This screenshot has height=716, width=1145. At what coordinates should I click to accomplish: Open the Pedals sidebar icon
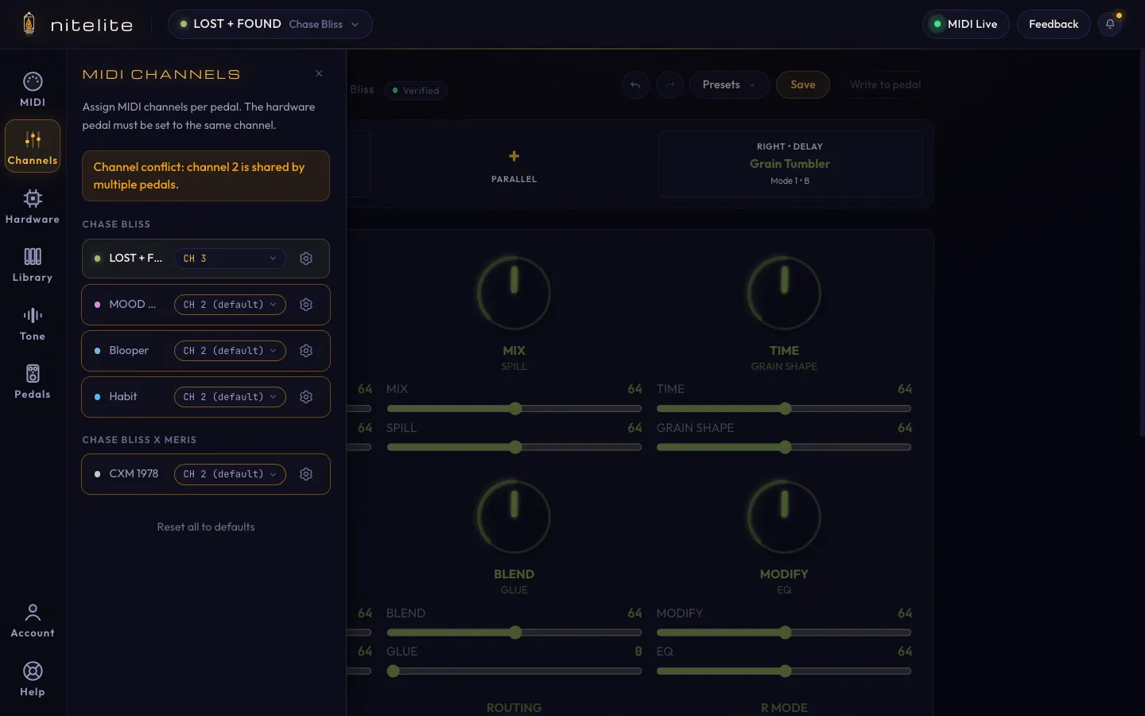tap(33, 381)
